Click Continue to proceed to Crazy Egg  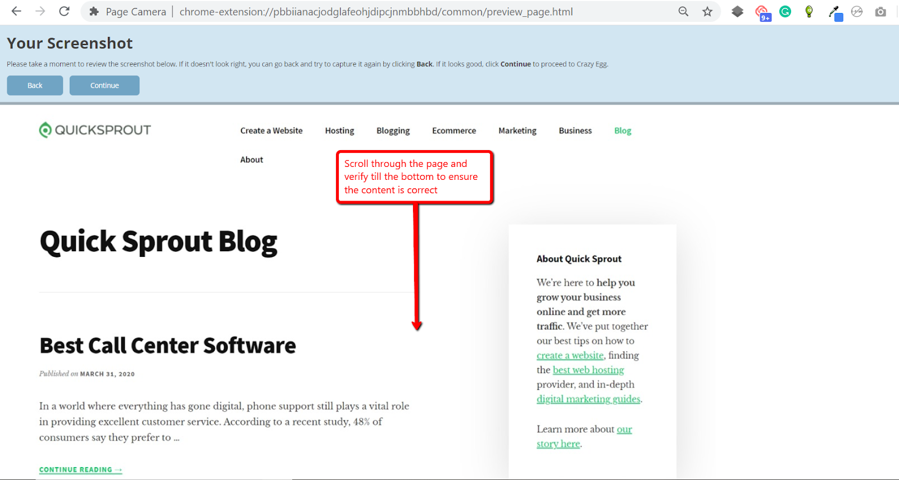105,85
